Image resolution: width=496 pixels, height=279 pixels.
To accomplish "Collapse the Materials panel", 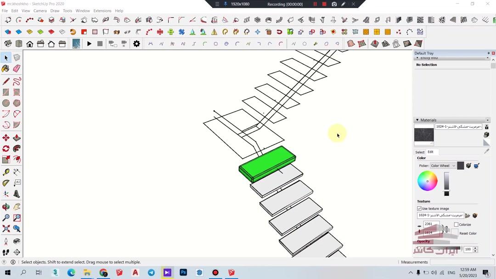I will click(x=417, y=120).
